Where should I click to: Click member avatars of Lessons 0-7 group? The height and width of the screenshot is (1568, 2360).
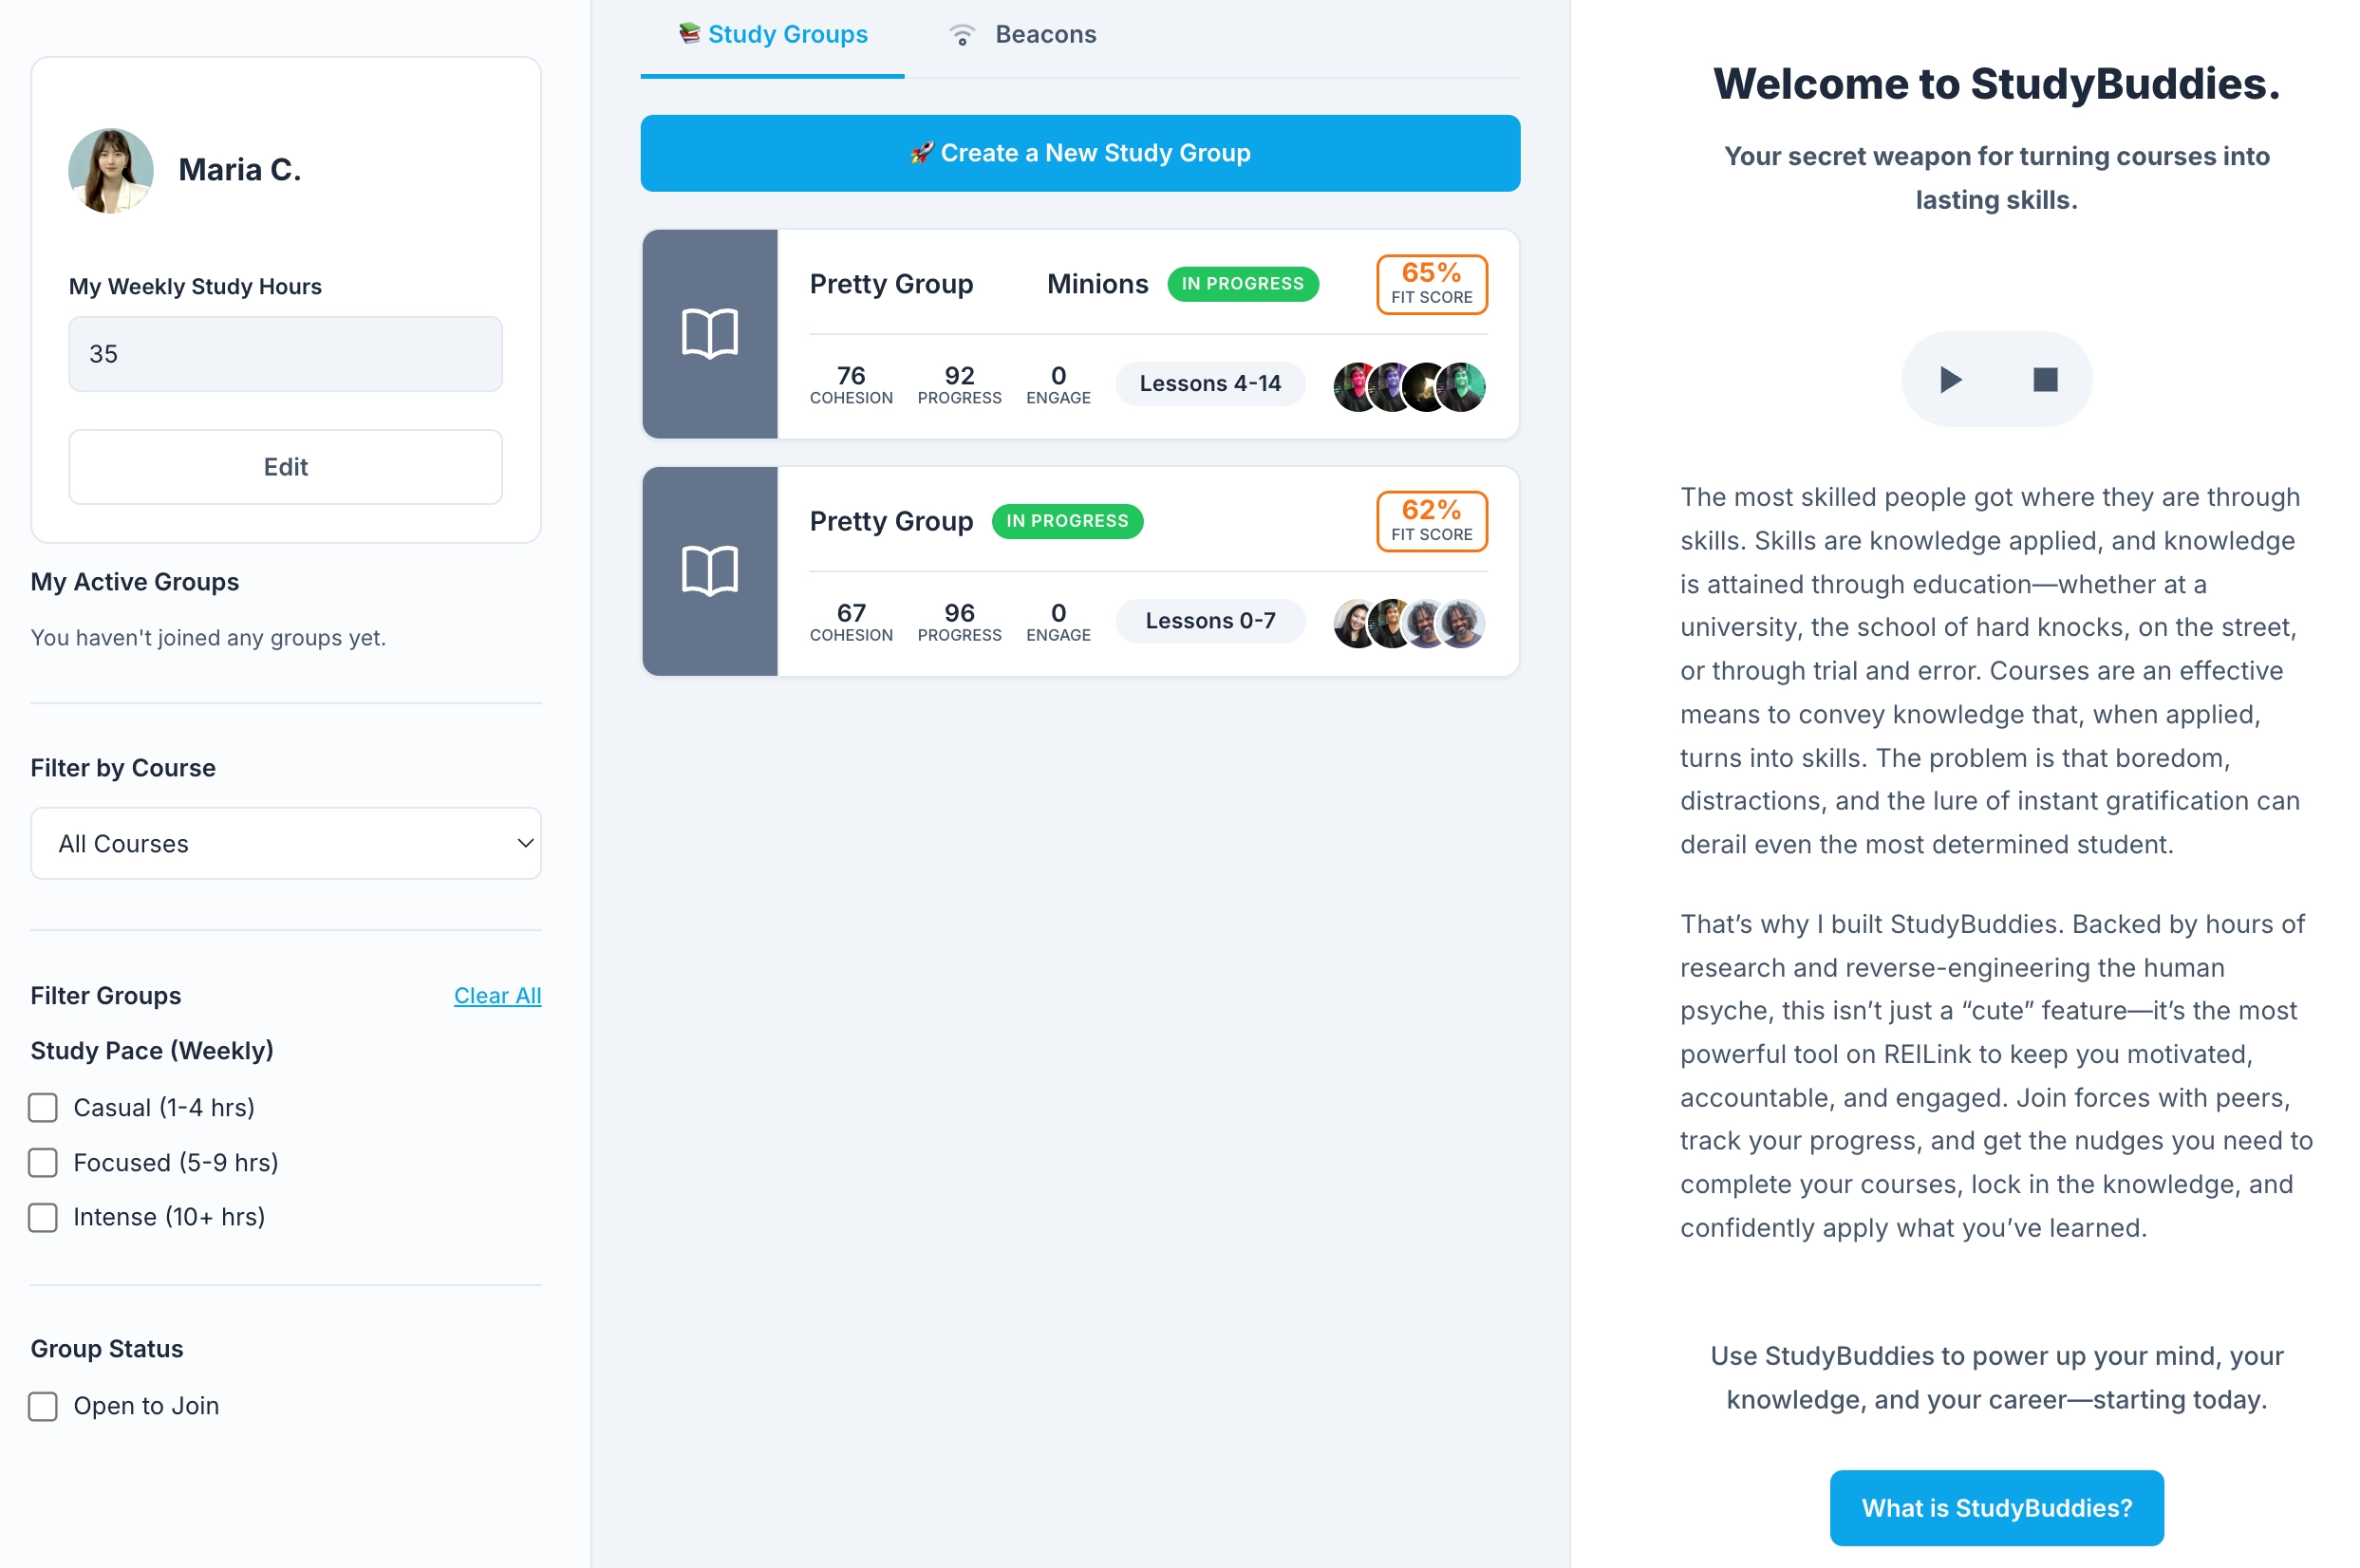point(1408,624)
